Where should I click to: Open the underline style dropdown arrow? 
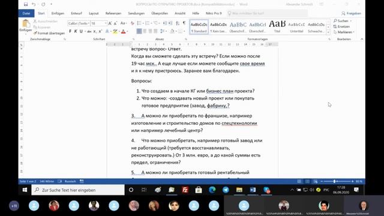coord(85,31)
